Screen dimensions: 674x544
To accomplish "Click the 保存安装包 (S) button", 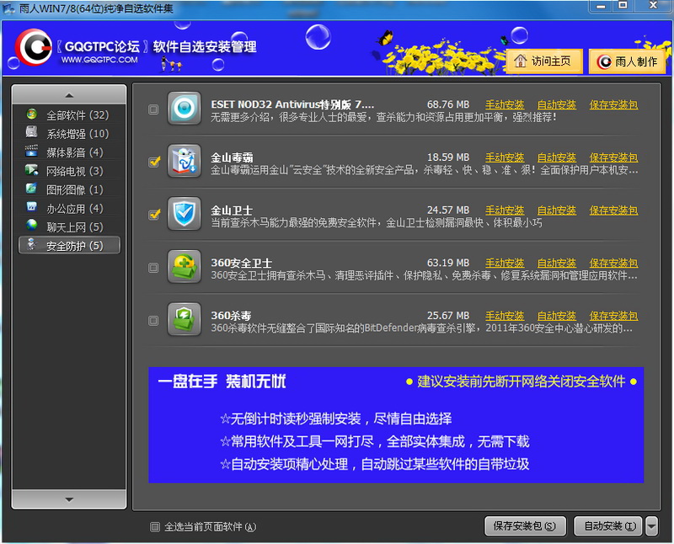I will pyautogui.click(x=525, y=526).
